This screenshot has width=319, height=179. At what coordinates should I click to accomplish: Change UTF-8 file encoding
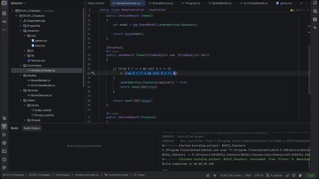coord(259,176)
